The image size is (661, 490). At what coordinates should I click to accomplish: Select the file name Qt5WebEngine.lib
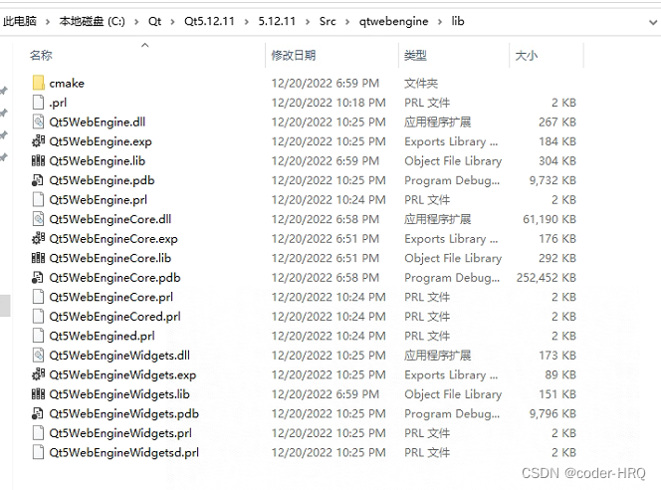(97, 160)
